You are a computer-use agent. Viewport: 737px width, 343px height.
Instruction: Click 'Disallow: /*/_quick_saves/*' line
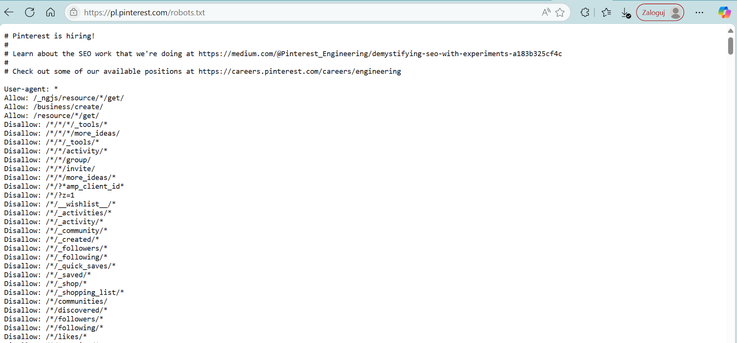coord(60,266)
